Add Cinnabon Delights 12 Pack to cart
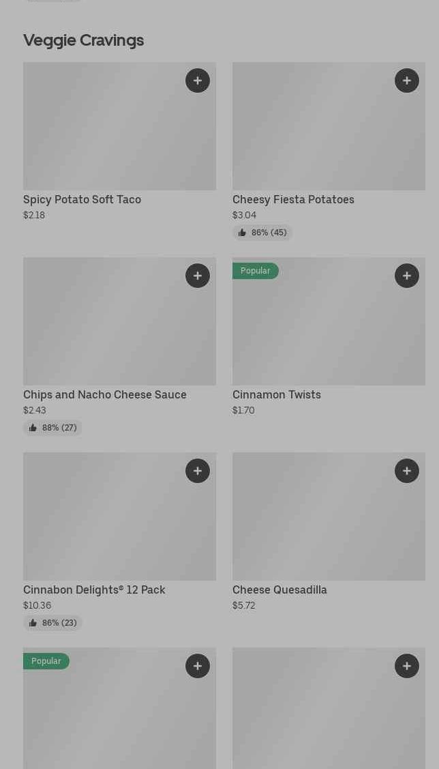 coord(198,471)
